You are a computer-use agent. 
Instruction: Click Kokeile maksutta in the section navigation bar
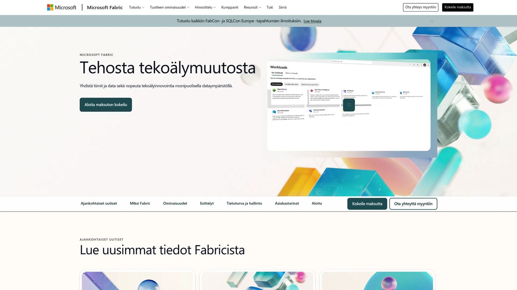point(367,204)
